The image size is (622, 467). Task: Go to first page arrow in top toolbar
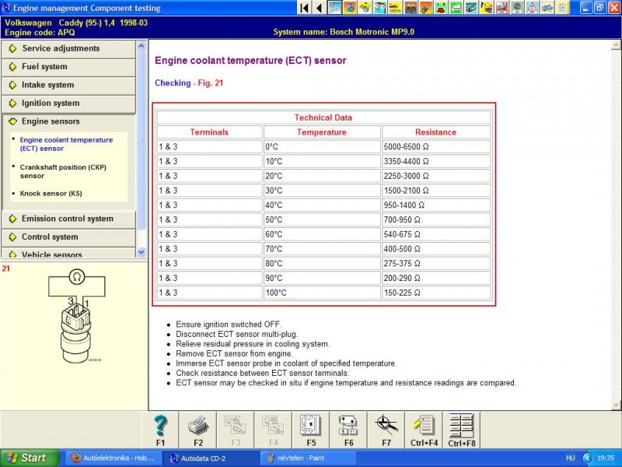(x=304, y=8)
